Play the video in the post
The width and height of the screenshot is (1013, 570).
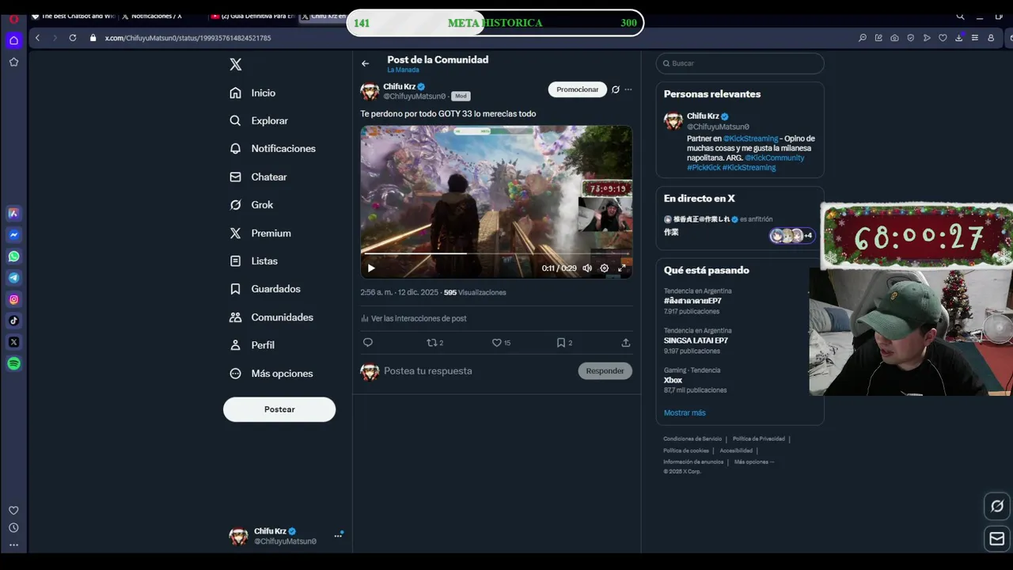point(371,268)
